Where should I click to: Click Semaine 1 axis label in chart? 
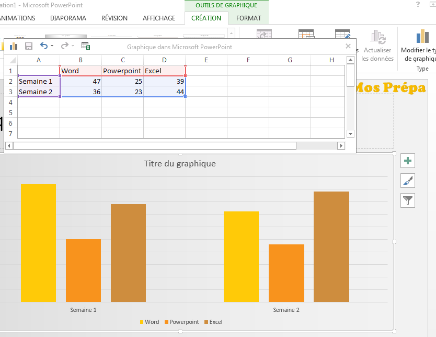[x=83, y=310]
